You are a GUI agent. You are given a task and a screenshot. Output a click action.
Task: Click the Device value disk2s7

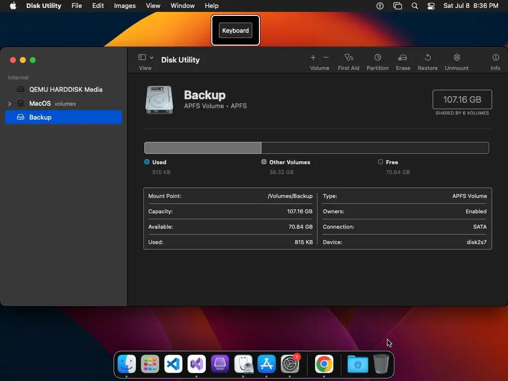coord(477,242)
